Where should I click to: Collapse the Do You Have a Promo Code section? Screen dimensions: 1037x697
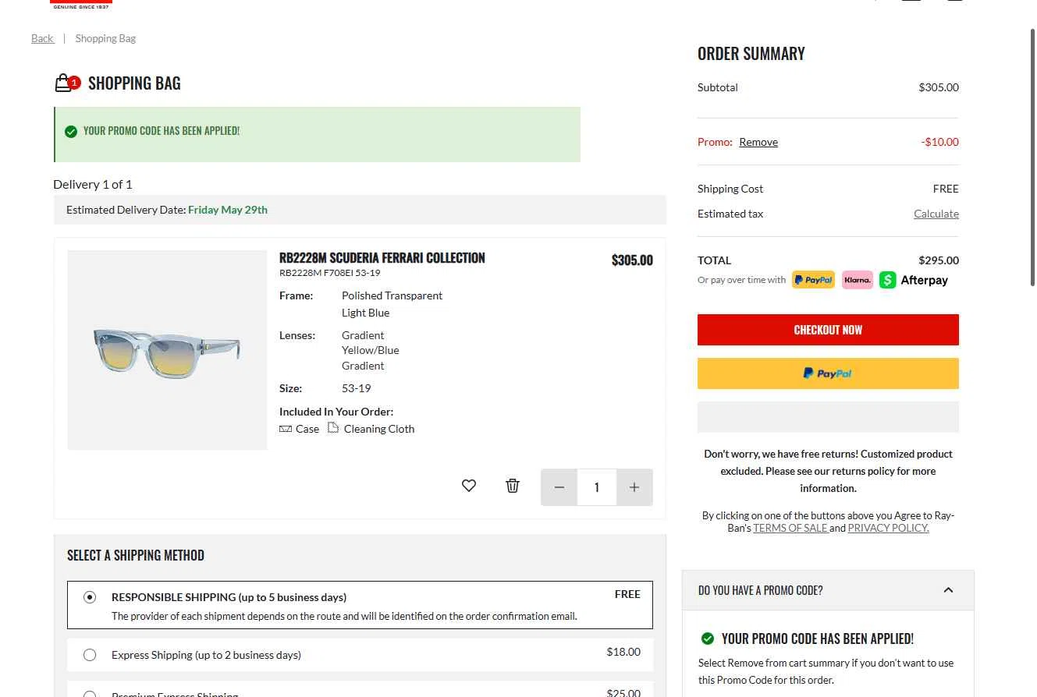(x=949, y=590)
